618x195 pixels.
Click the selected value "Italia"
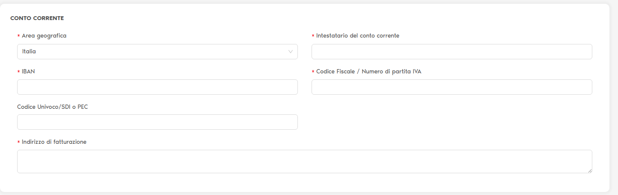(29, 52)
